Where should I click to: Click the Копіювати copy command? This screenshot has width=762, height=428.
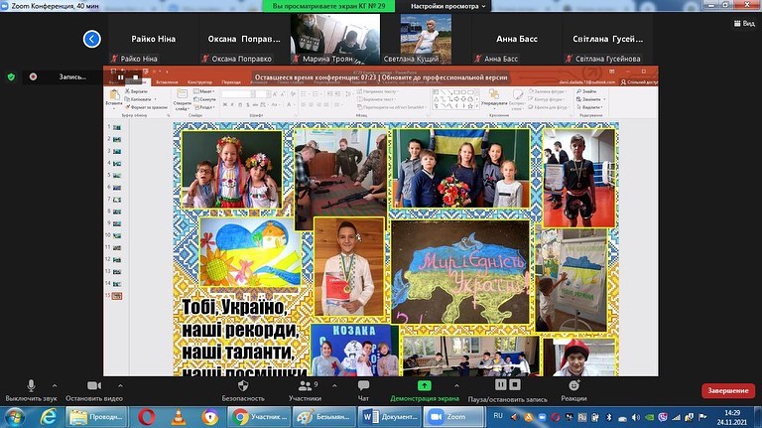(140, 99)
